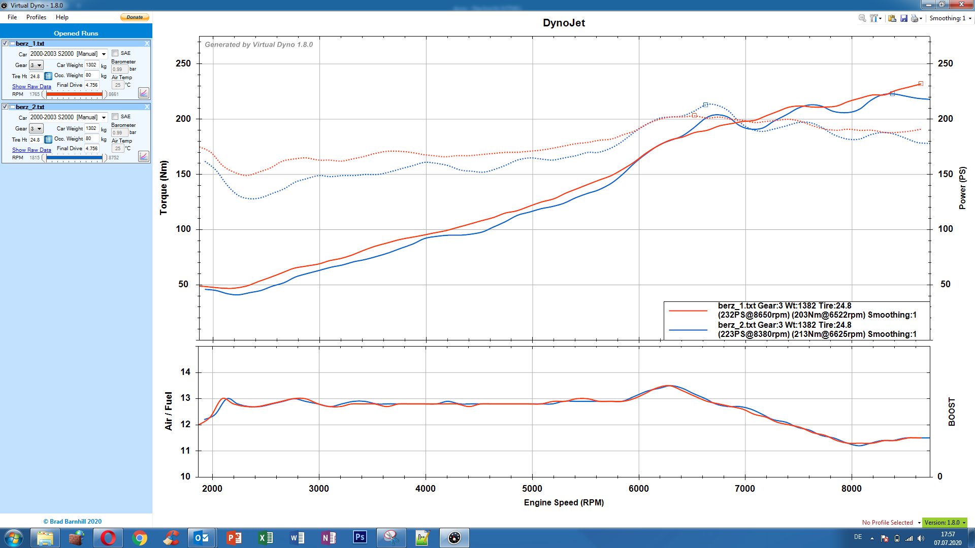Click the save floppy disk icon
Viewport: 975px width, 548px height.
click(x=904, y=18)
